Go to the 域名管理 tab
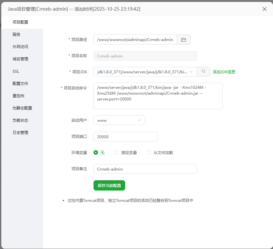The height and width of the screenshot is (249, 273). 20,59
